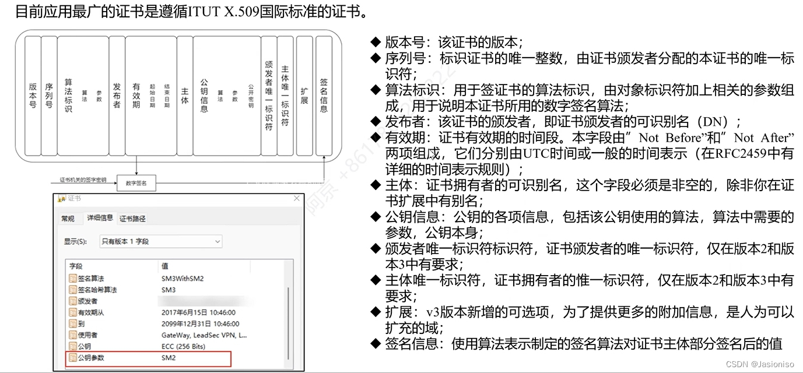Click the 证书机关的签字密钥 label
The width and height of the screenshot is (803, 373).
tap(83, 180)
